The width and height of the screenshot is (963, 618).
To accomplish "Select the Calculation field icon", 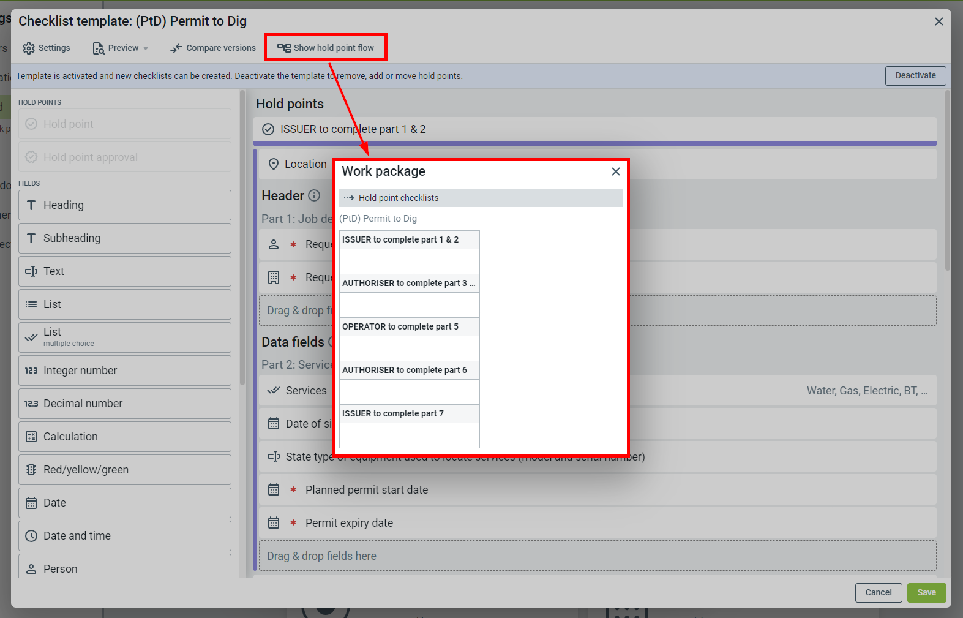I will (31, 437).
